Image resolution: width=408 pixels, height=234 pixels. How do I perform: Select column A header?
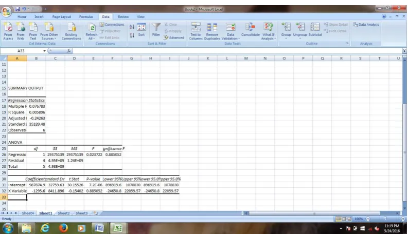17,59
